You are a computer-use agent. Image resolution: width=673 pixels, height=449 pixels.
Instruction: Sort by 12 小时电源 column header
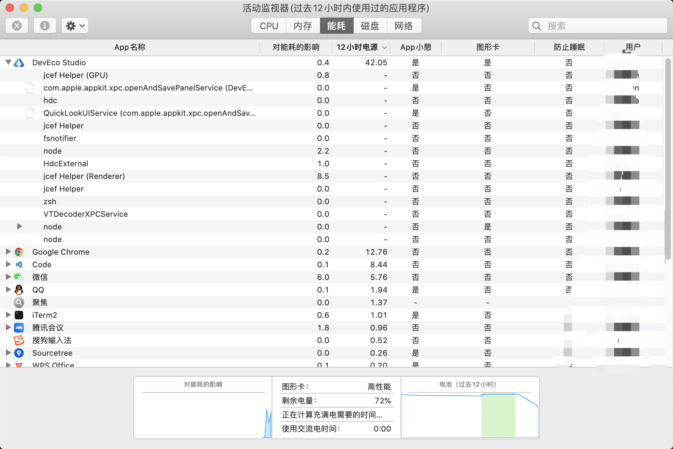click(x=361, y=47)
